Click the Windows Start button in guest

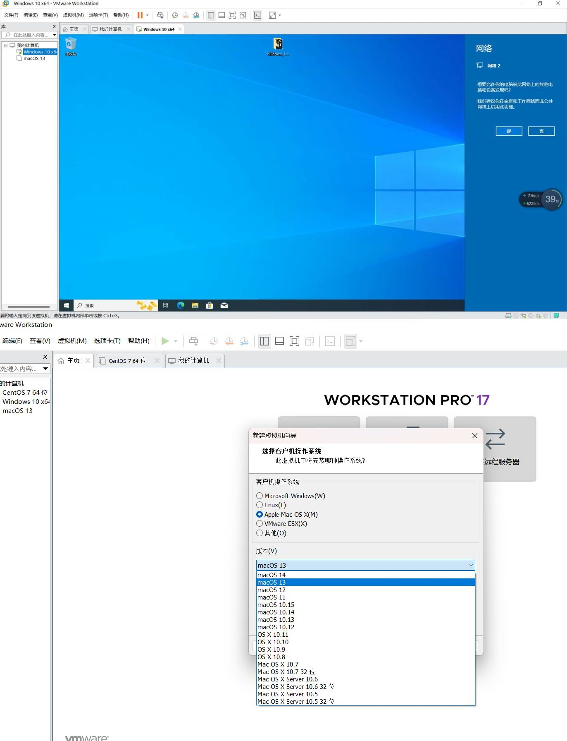click(66, 305)
